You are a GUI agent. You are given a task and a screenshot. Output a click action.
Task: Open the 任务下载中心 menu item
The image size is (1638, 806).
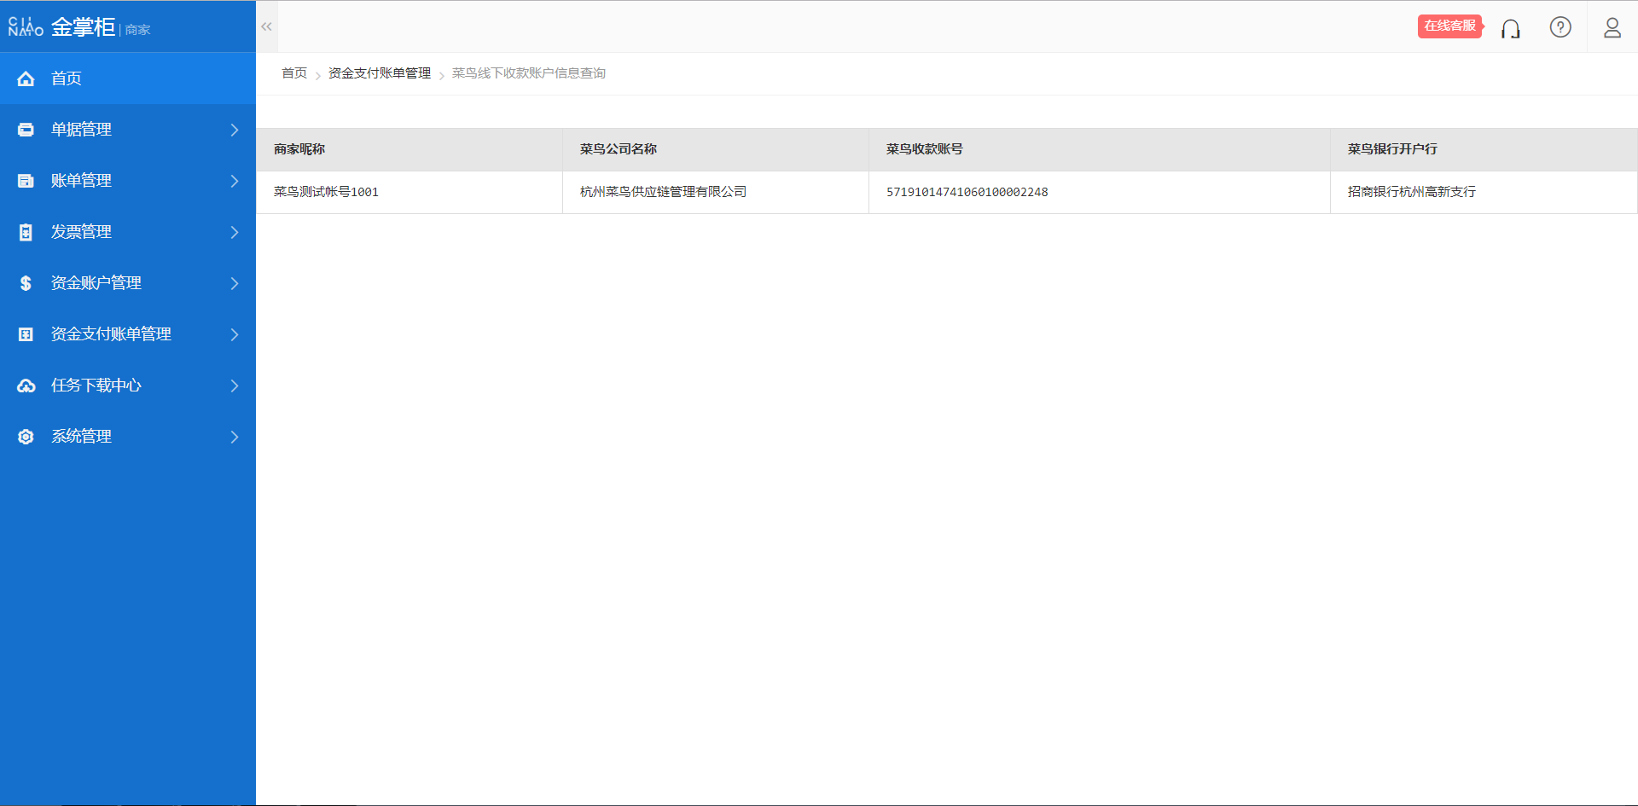click(x=128, y=386)
